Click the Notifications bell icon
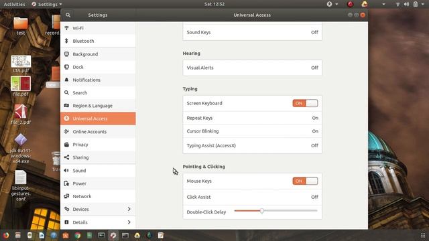 point(66,80)
